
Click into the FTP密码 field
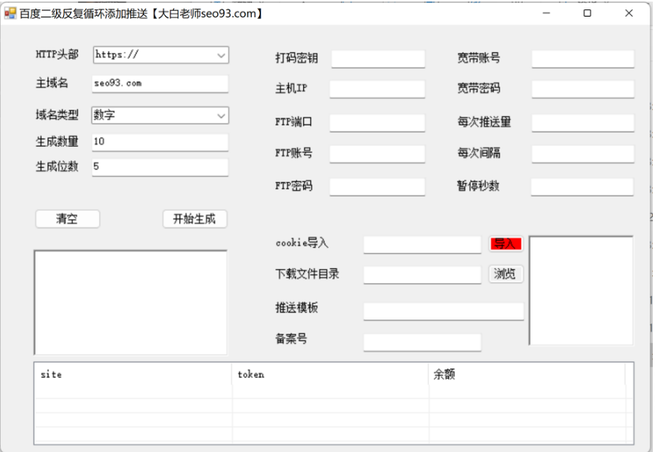click(377, 186)
